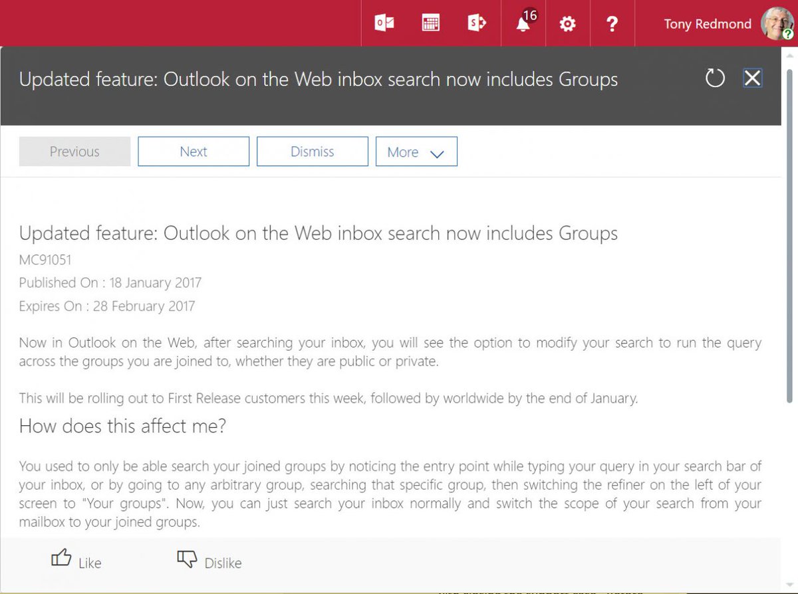This screenshot has width=798, height=594.
Task: Click the title in the dark header
Action: tap(319, 80)
